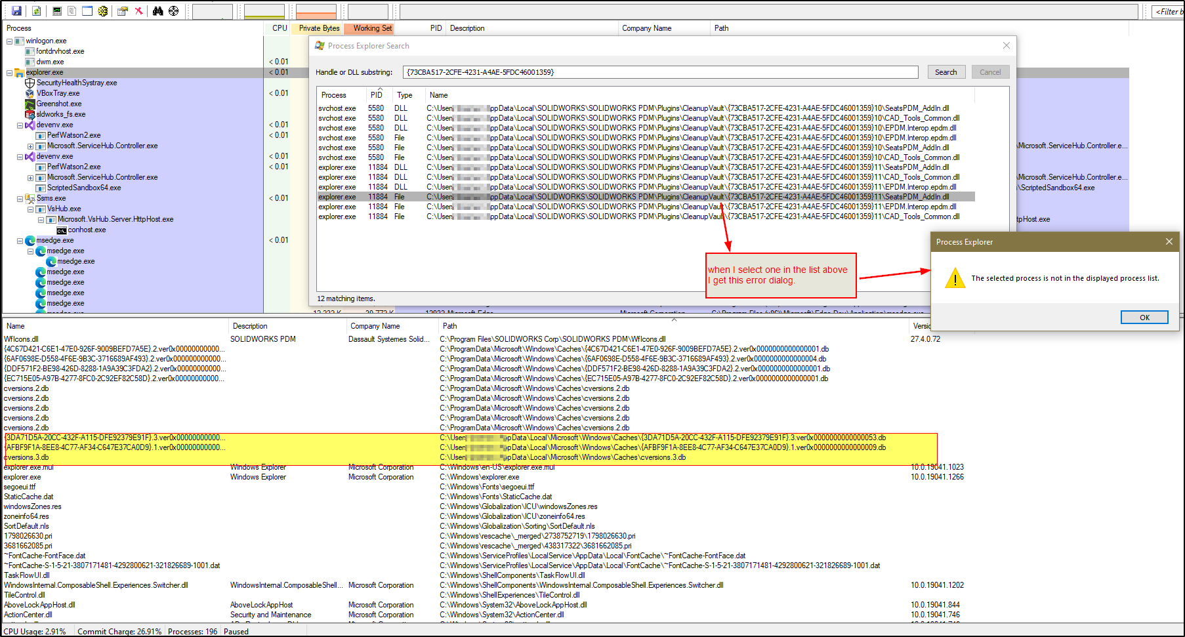Click the Search button in the search dialog
The height and width of the screenshot is (637, 1185).
pos(946,72)
